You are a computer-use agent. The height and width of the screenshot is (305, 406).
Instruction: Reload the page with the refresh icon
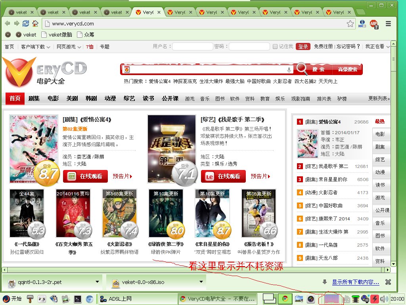coord(26,23)
